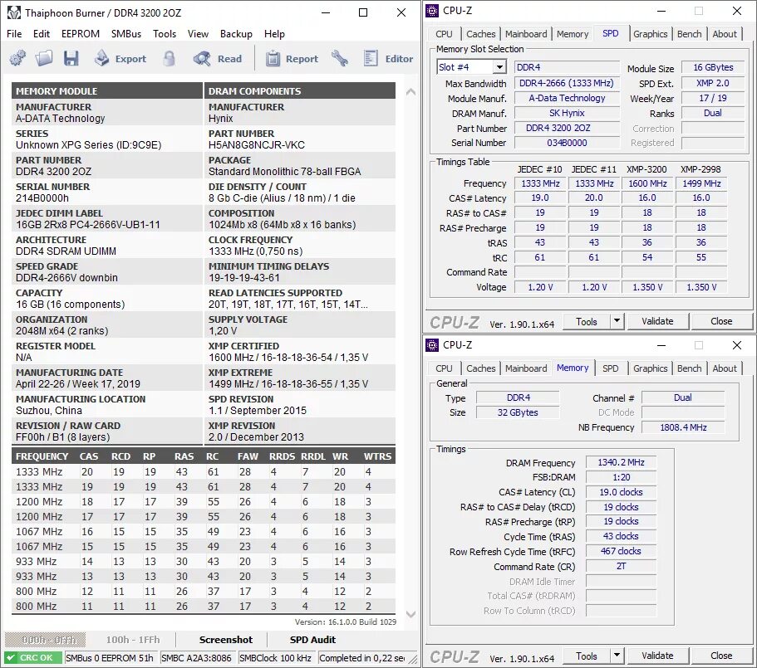Click the Report toolbar button

[x=292, y=59]
